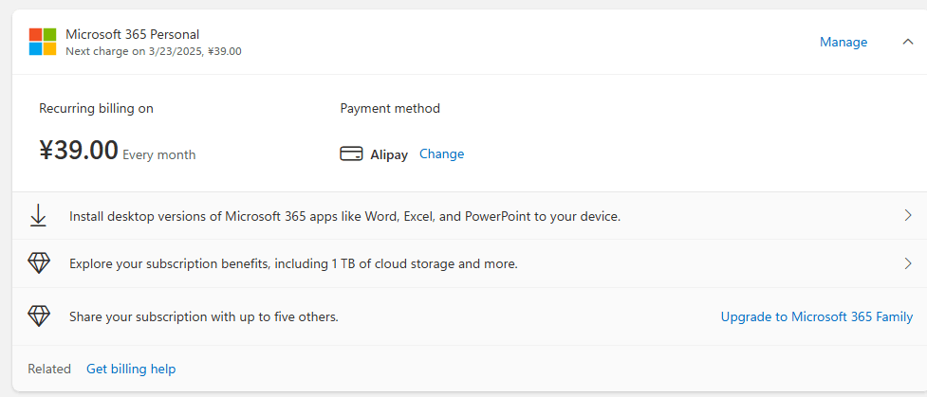Change the Alipay payment method
The width and height of the screenshot is (927, 397).
[441, 154]
